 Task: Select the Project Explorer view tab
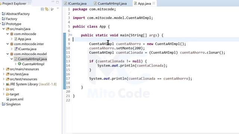14,3
